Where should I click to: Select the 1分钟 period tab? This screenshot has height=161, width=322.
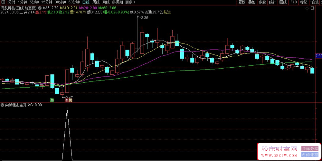click(x=23, y=2)
